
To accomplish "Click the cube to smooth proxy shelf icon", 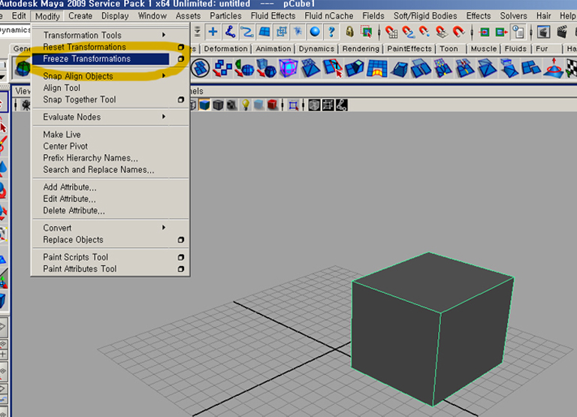I will 267,68.
